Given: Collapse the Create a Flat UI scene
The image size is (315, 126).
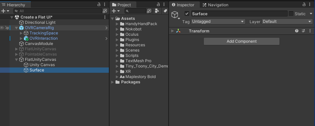Looking at the screenshot, I should [12, 18].
